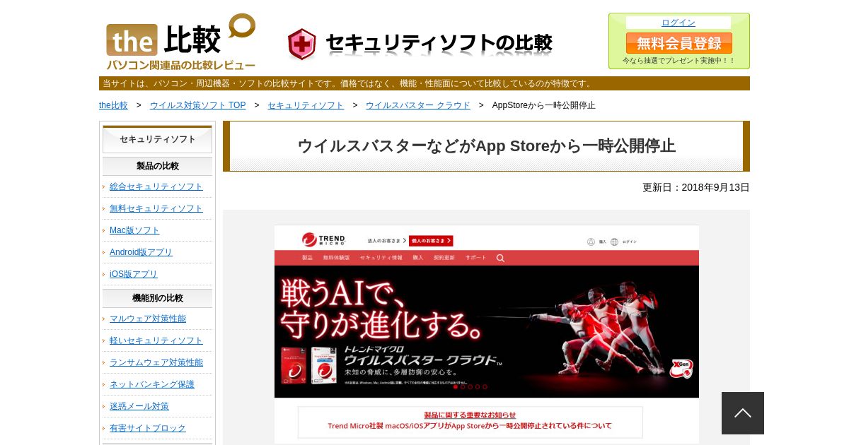The height and width of the screenshot is (445, 849).
Task: Select iOS版アプリ in sidebar
Action: (x=134, y=274)
